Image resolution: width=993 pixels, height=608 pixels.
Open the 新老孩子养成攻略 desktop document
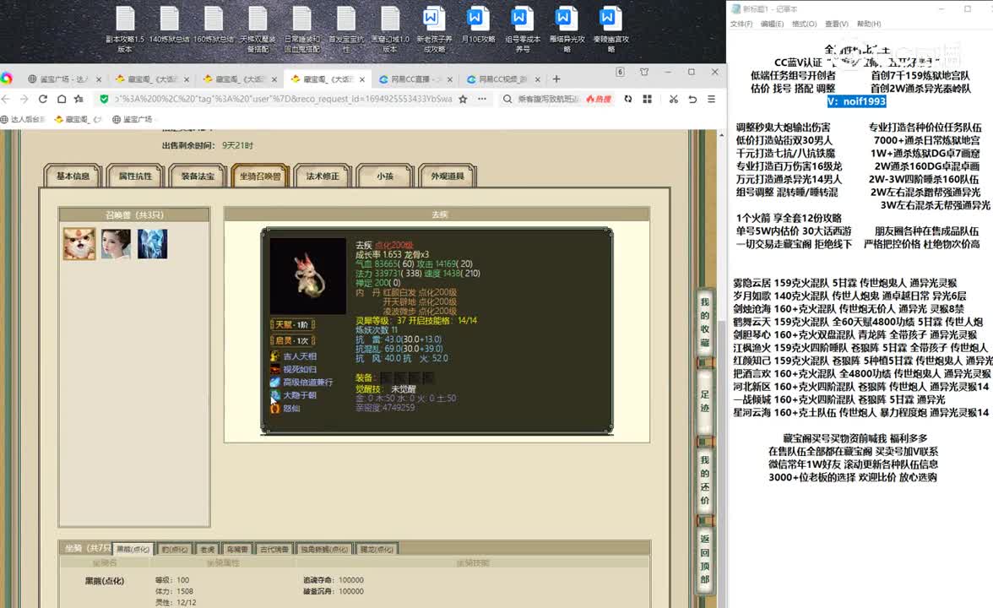tap(434, 29)
